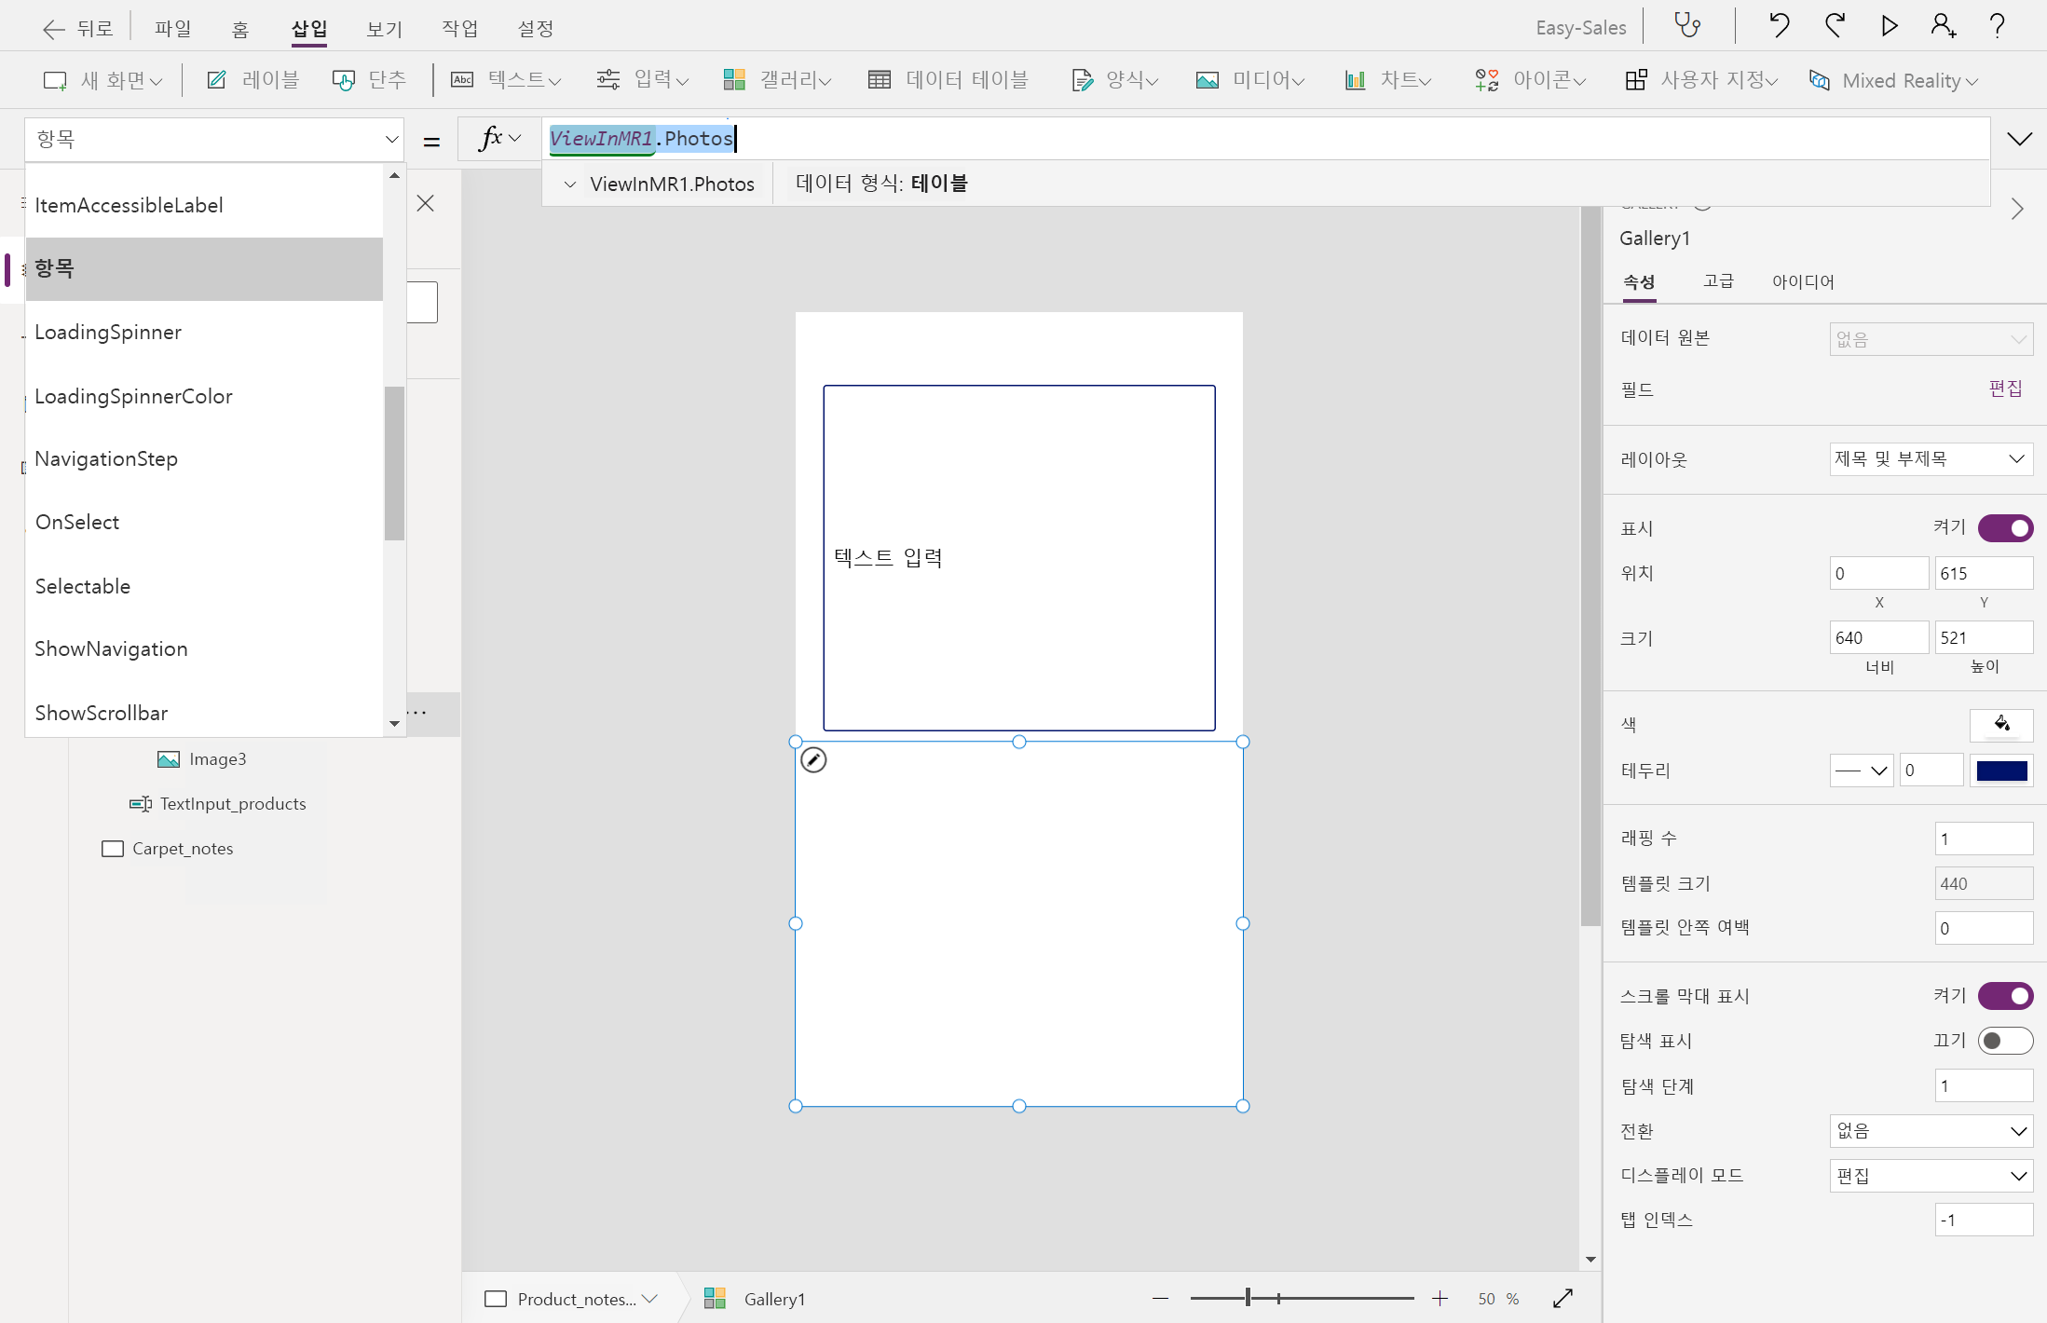Preview the app with play icon
2047x1323 pixels.
(x=1889, y=25)
